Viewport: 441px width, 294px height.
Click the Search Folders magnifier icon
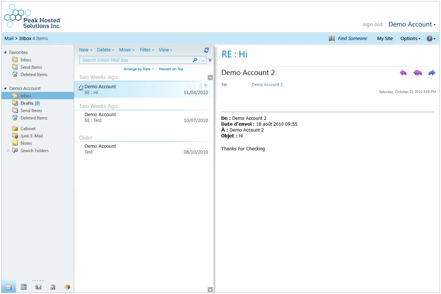click(15, 151)
